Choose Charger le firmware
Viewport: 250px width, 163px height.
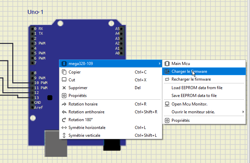204,71
